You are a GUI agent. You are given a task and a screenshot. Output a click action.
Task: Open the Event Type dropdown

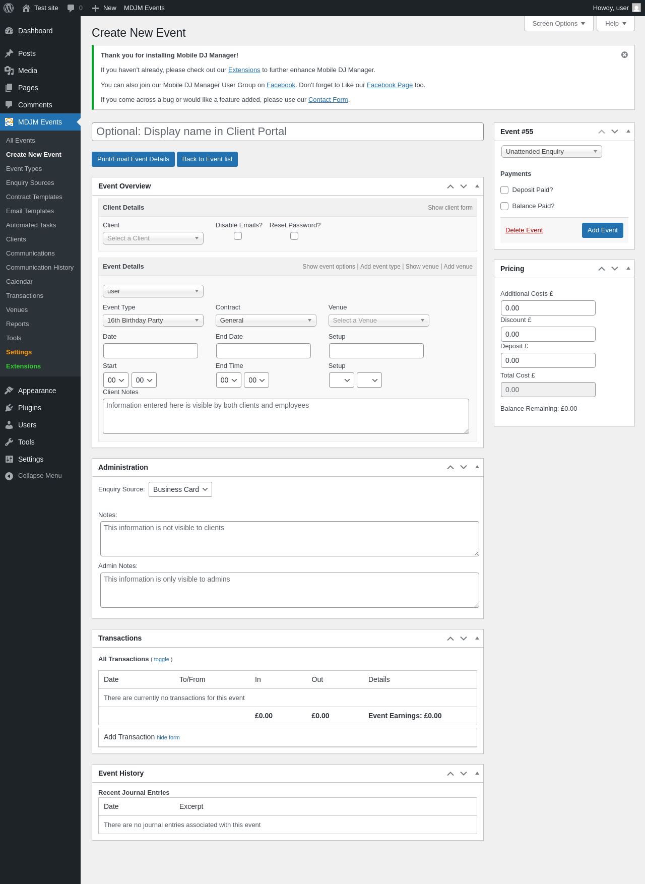point(153,321)
